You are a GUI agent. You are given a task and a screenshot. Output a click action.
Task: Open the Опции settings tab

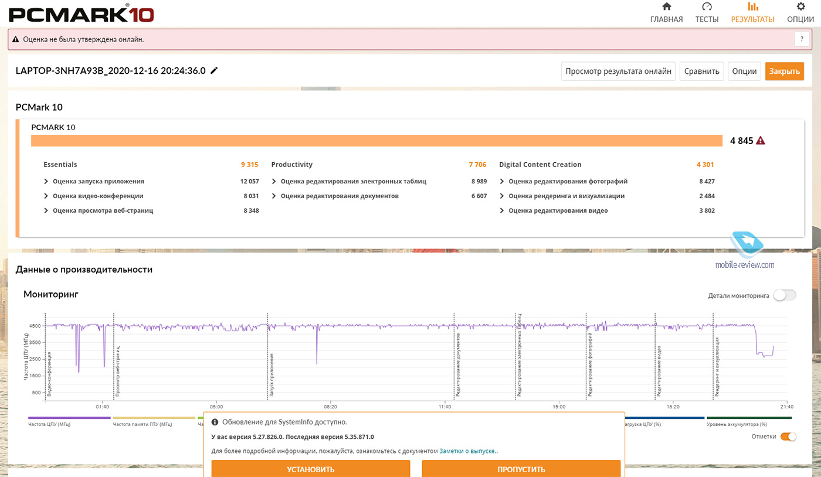click(800, 13)
